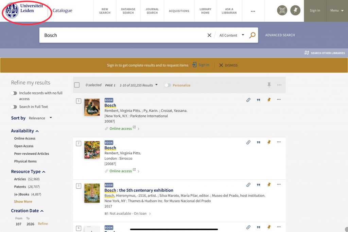The height and width of the screenshot is (232, 348).
Task: Open the QR code icon in header
Action: pyautogui.click(x=282, y=11)
